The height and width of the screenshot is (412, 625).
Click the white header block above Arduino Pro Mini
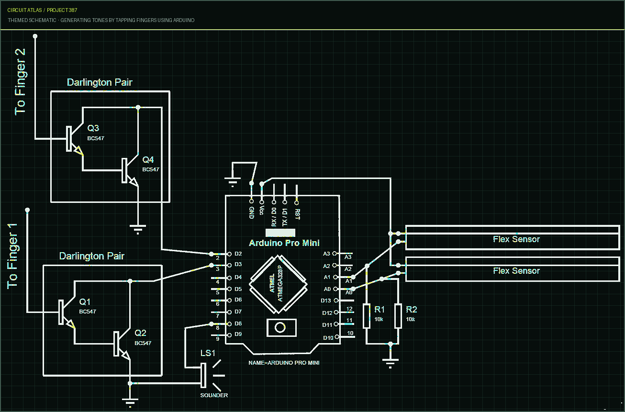pyautogui.click(x=280, y=233)
